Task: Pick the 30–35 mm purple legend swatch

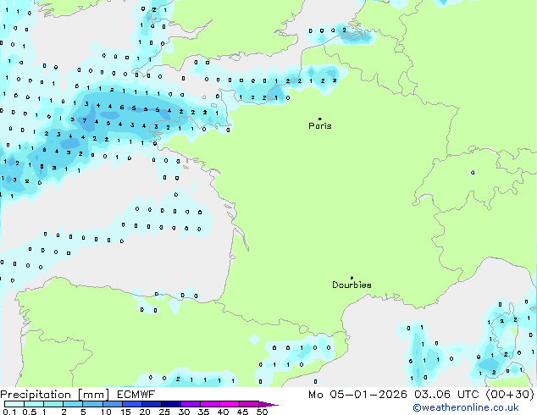Action: tap(191, 404)
